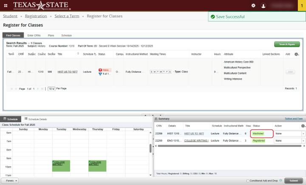The width and height of the screenshot is (306, 185).
Task: Open the settings gear in the top header
Action: (253, 6)
